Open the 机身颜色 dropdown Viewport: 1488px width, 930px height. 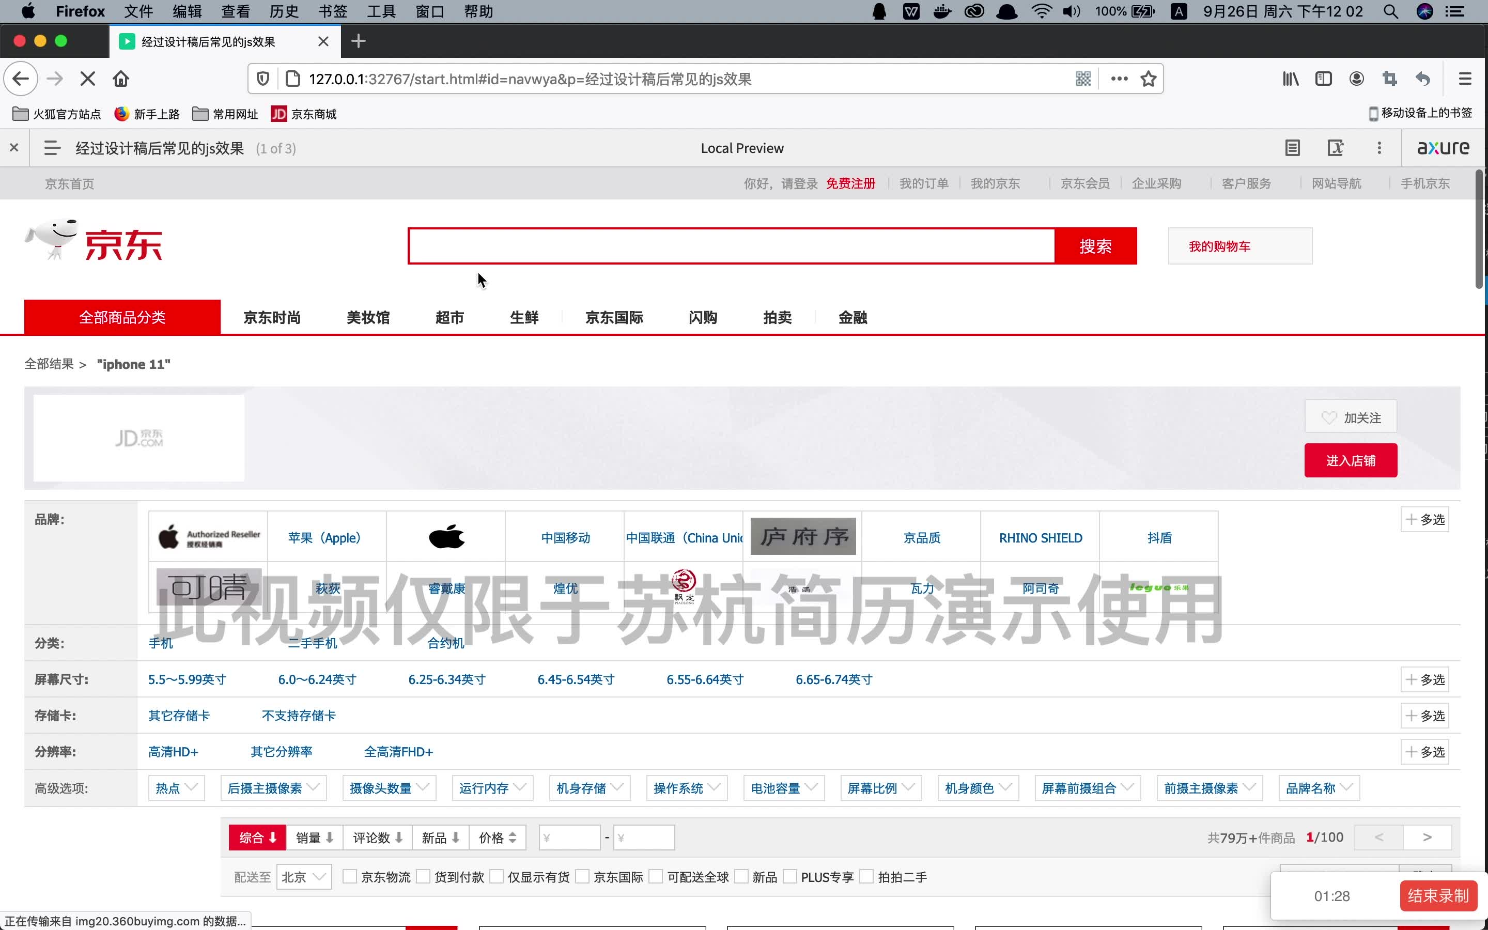click(978, 788)
